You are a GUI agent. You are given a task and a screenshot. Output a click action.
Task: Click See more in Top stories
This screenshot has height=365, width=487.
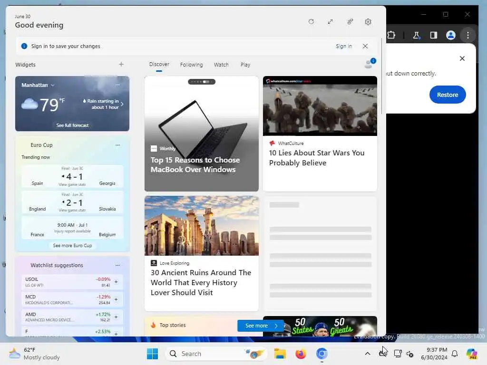[x=260, y=326]
